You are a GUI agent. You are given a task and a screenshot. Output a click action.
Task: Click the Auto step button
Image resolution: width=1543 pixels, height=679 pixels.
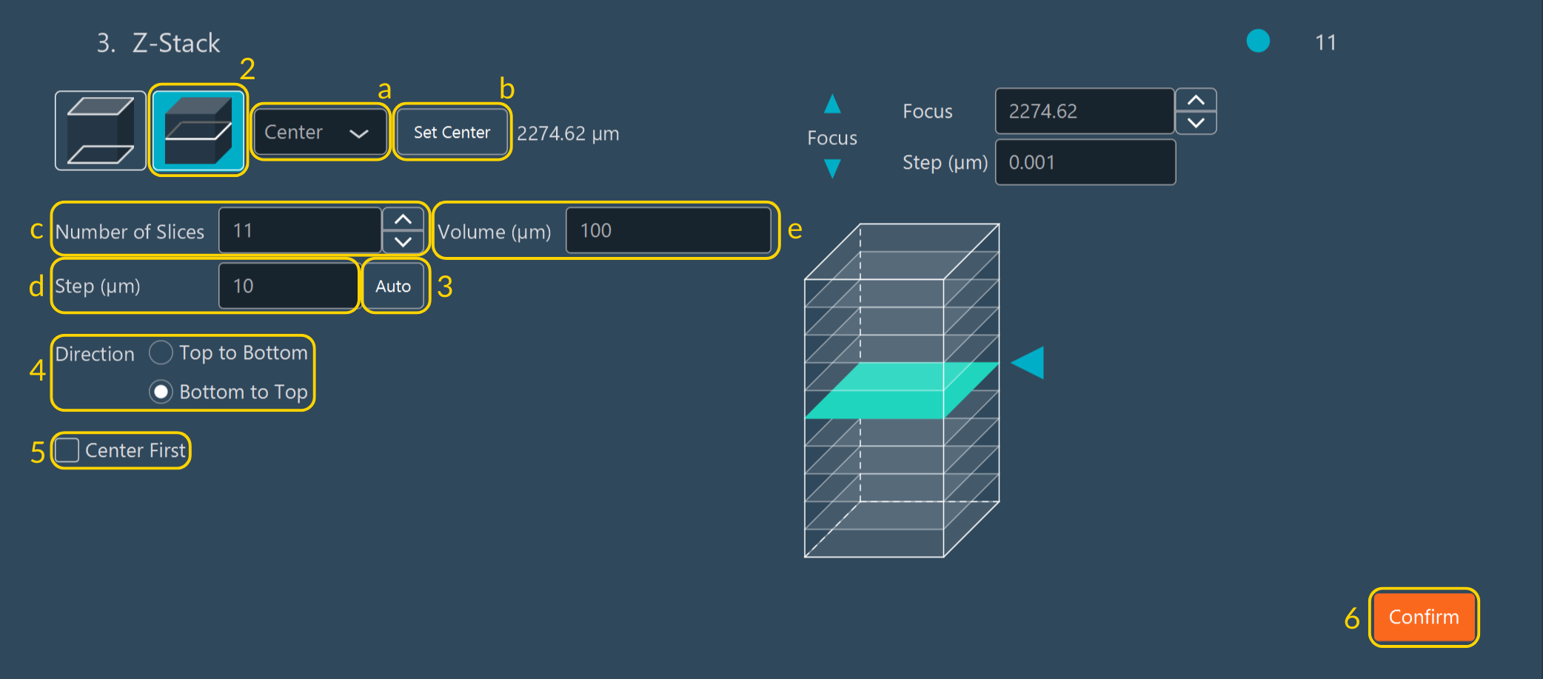(393, 286)
